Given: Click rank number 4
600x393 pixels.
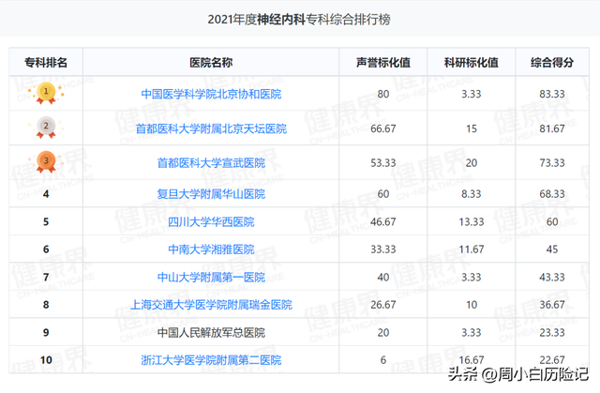Looking at the screenshot, I should point(46,194).
